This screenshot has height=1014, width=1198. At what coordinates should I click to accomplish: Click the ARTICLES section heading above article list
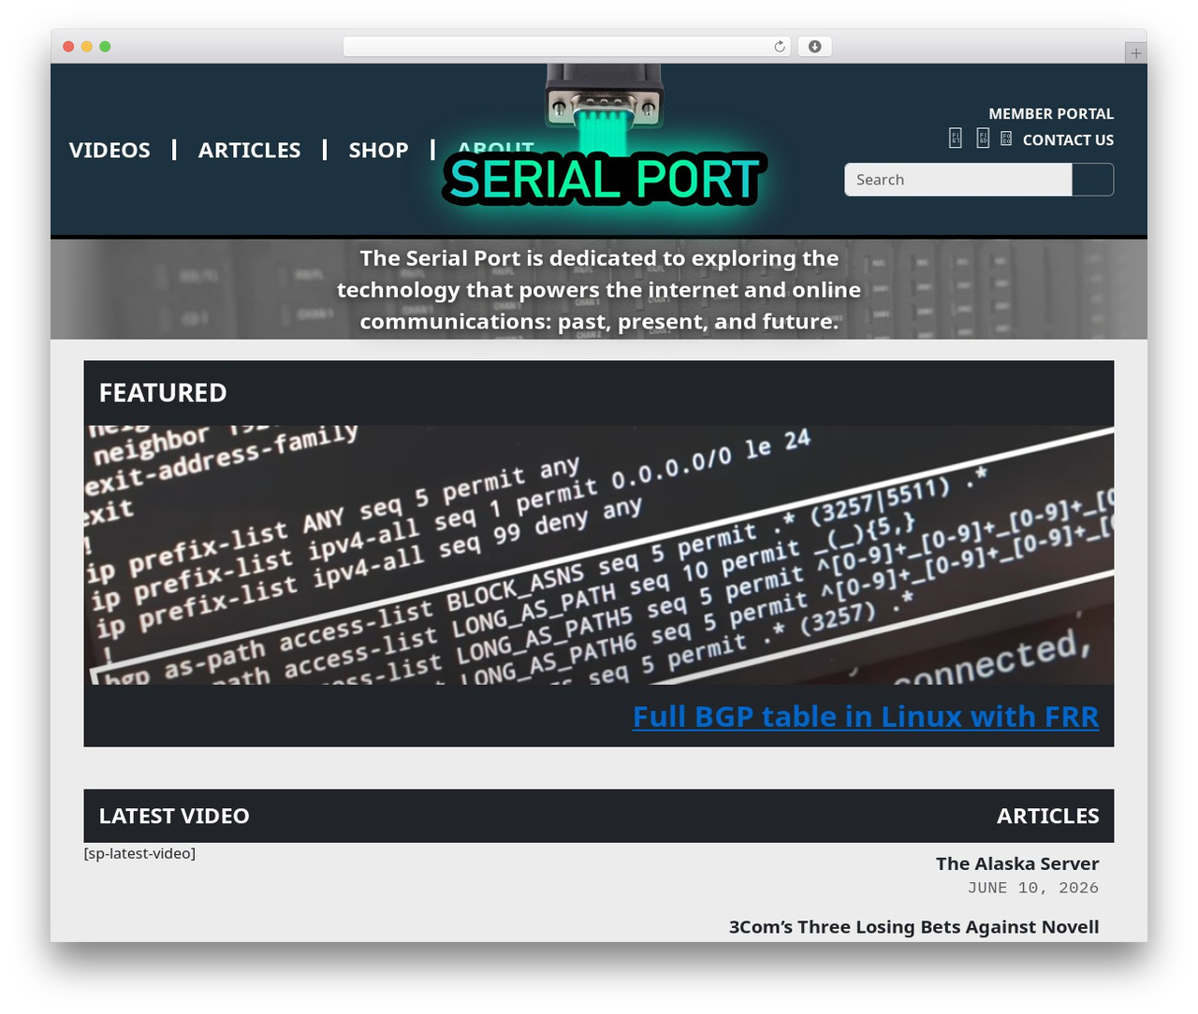pyautogui.click(x=1047, y=816)
